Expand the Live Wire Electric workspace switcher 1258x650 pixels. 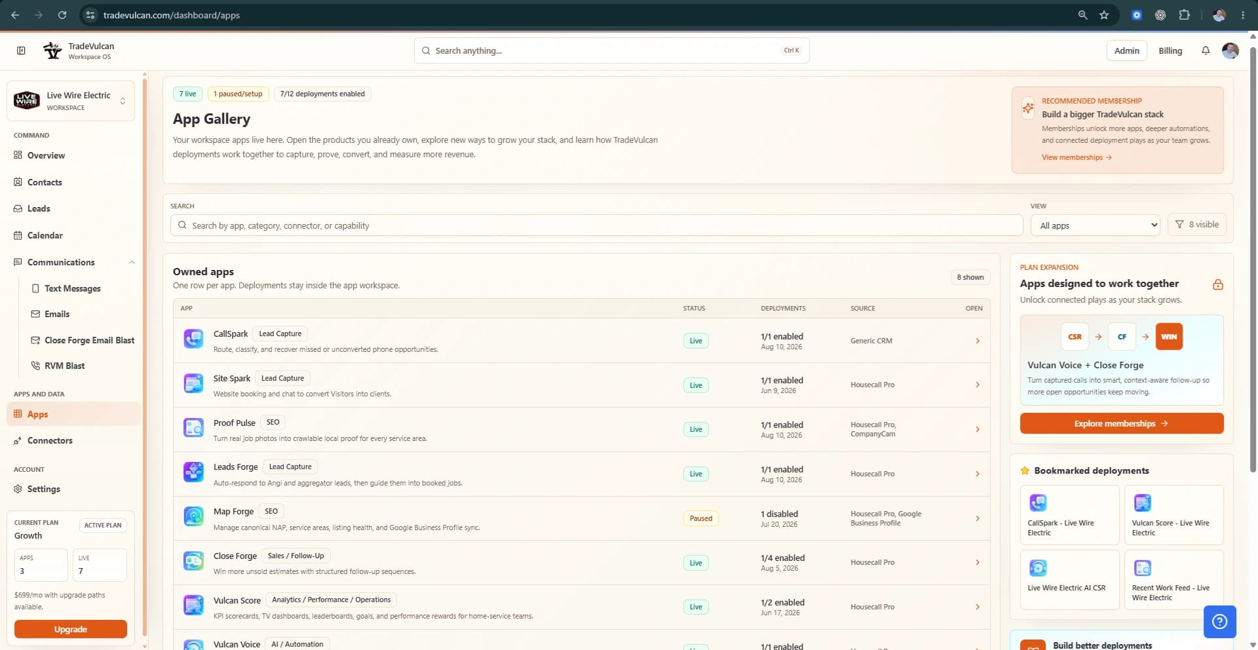123,101
